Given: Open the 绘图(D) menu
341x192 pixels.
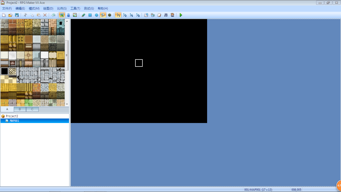Looking at the screenshot, I should point(48,8).
